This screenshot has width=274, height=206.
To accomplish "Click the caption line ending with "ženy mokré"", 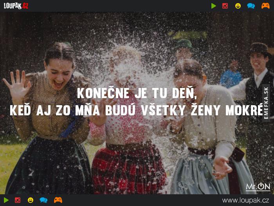I will pyautogui.click(x=136, y=110).
